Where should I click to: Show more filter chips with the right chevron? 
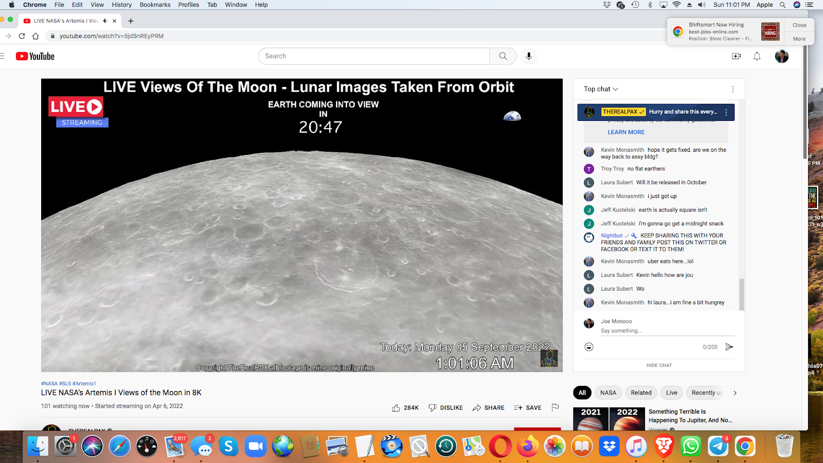735,393
